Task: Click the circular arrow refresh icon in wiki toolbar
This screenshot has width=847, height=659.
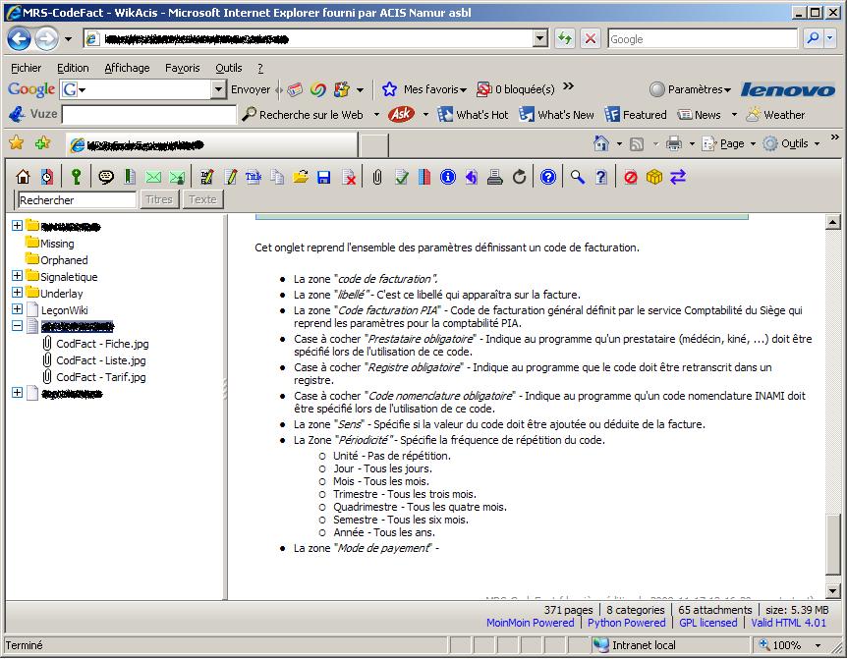Action: (x=520, y=177)
